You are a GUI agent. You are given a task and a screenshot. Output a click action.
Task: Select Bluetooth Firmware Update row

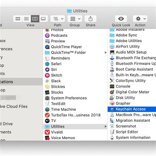(132, 64)
